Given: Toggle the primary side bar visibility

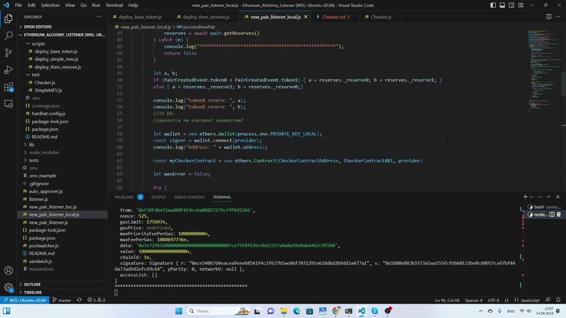Looking at the screenshot, I should click(x=493, y=5).
